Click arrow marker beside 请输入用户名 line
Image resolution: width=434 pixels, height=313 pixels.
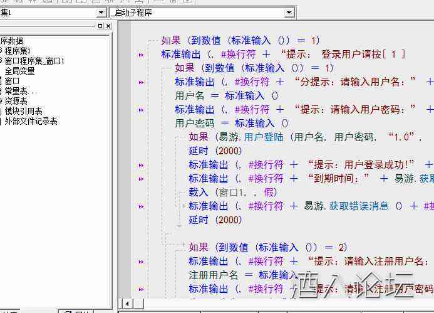[142, 82]
